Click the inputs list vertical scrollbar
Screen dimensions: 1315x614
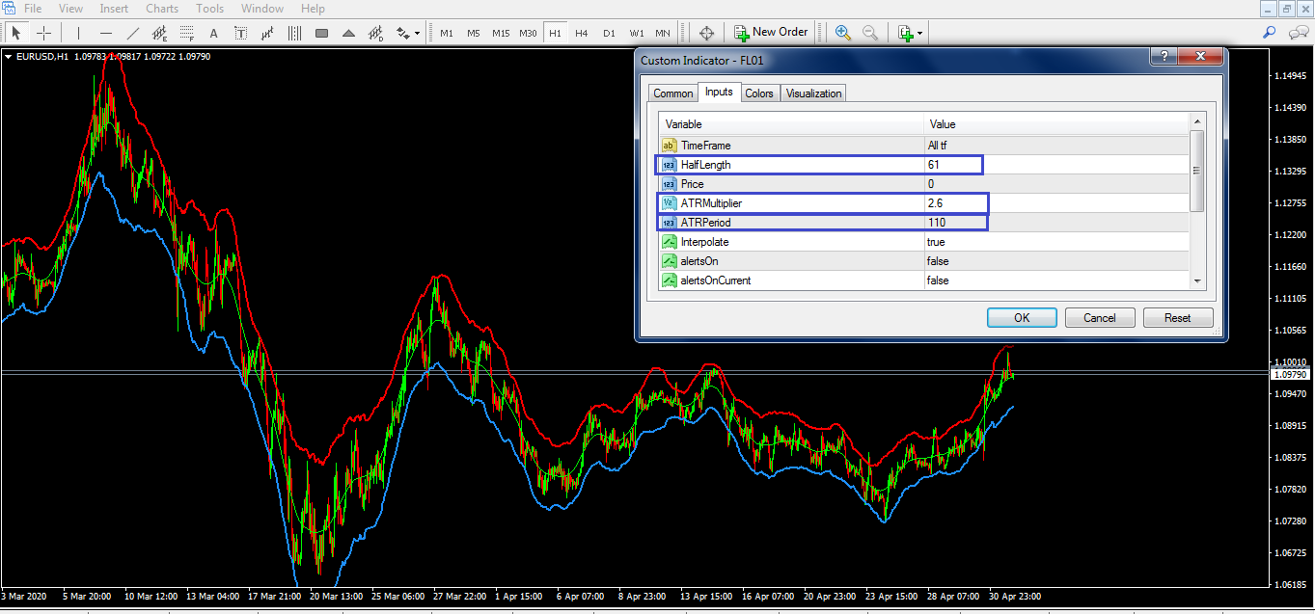point(1197,171)
